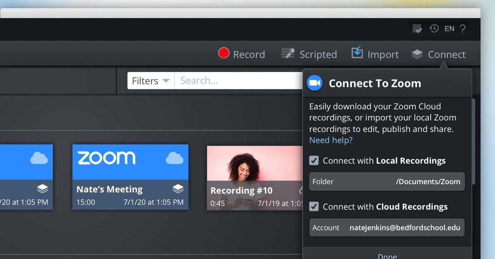Click the 7/1/20 at 1:05 PM date on Nate's Meeting
This screenshot has height=259, width=495.
click(x=153, y=202)
